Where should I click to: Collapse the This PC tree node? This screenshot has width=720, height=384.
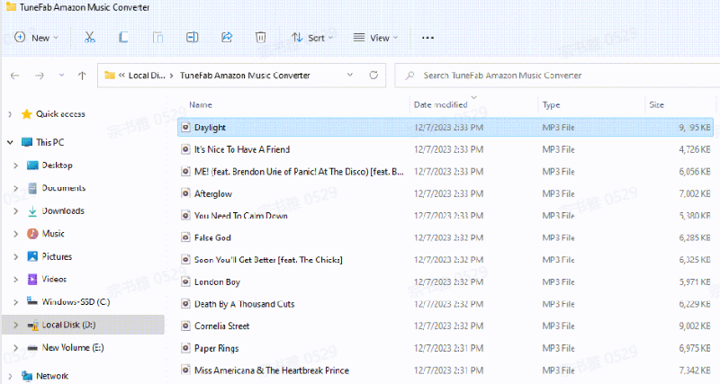click(10, 142)
